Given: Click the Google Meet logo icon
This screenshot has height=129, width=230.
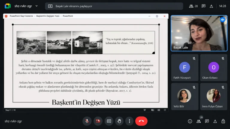Looking at the screenshot, I should point(7,6).
